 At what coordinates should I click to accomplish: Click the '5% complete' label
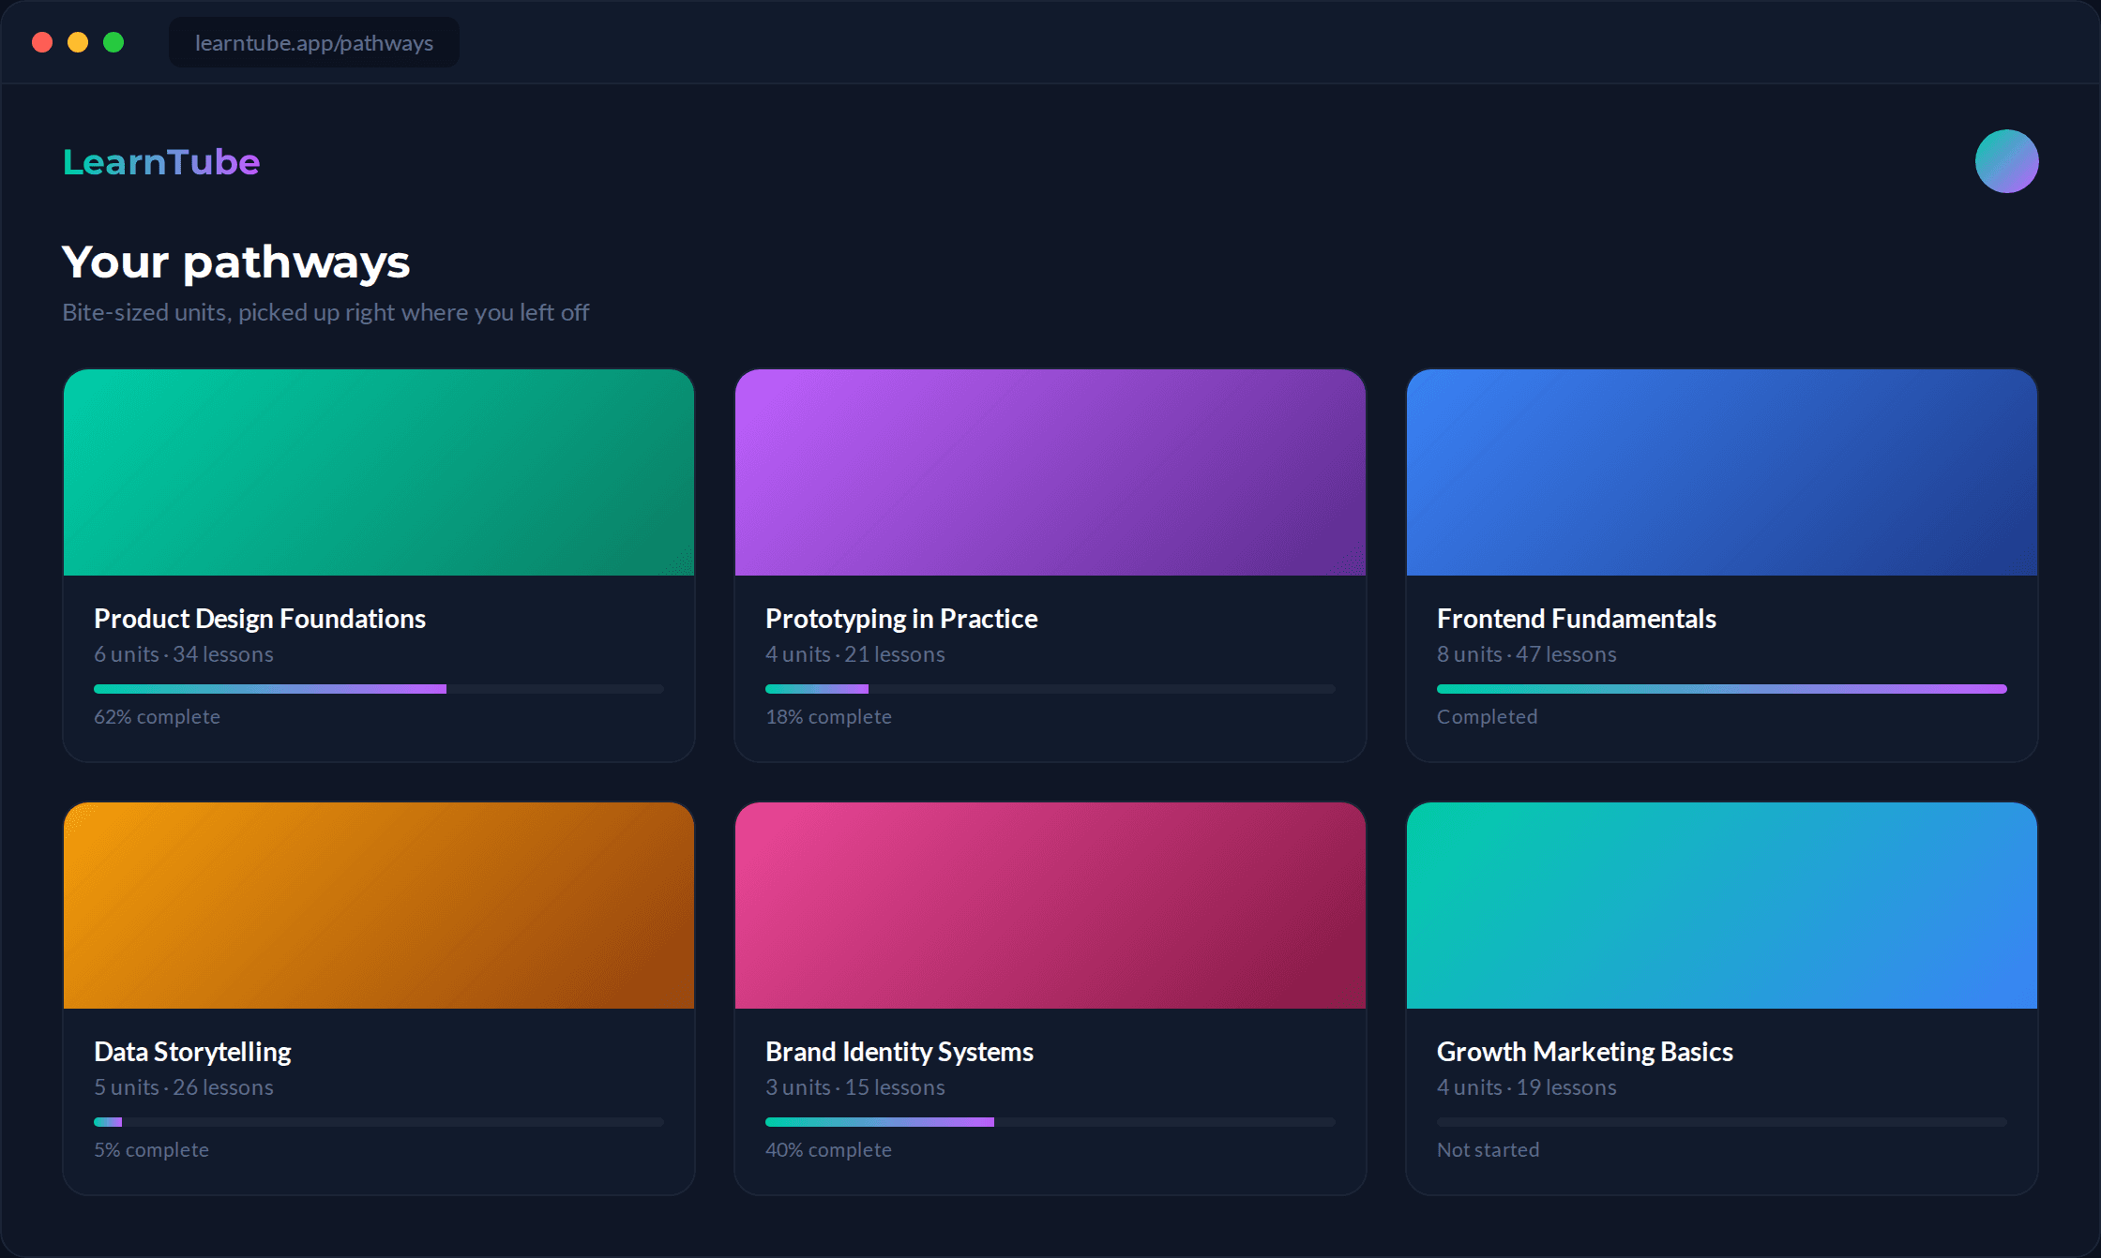[151, 1150]
